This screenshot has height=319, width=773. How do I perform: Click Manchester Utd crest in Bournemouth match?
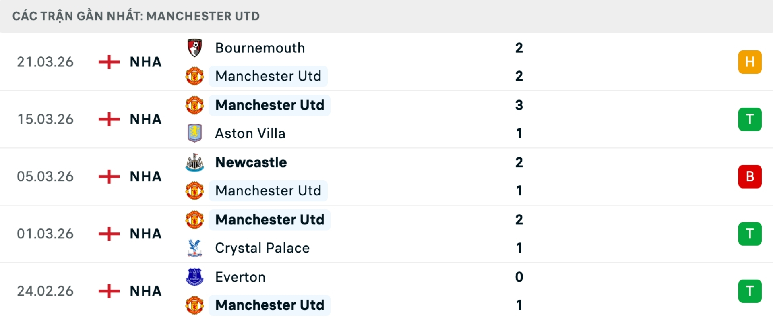pyautogui.click(x=195, y=76)
